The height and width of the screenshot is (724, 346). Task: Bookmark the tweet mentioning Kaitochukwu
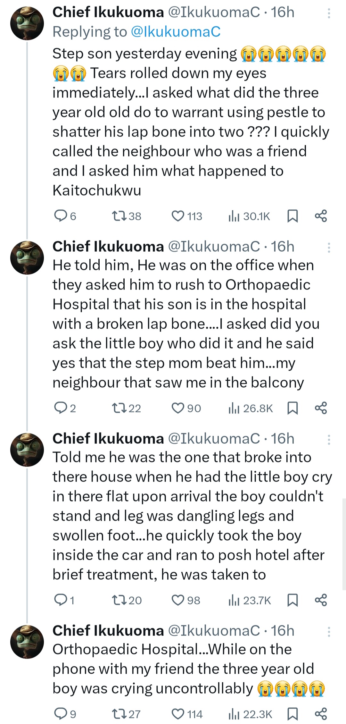point(292,216)
